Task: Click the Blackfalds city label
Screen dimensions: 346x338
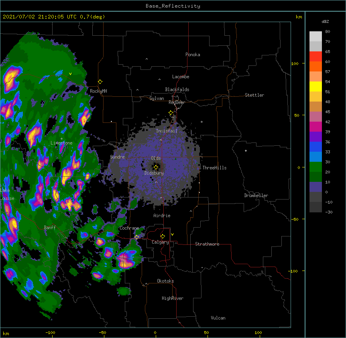Action: click(x=177, y=90)
